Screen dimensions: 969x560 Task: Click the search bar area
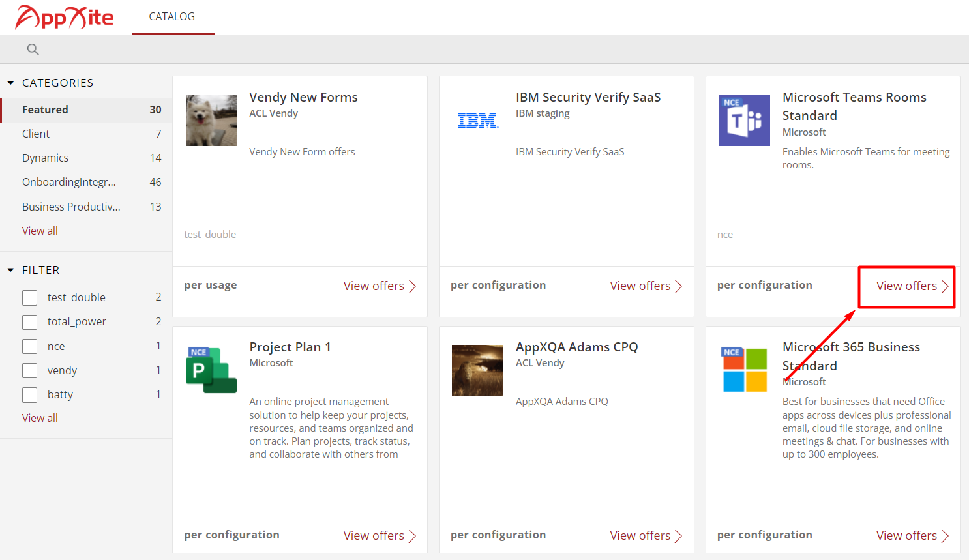tap(484, 50)
